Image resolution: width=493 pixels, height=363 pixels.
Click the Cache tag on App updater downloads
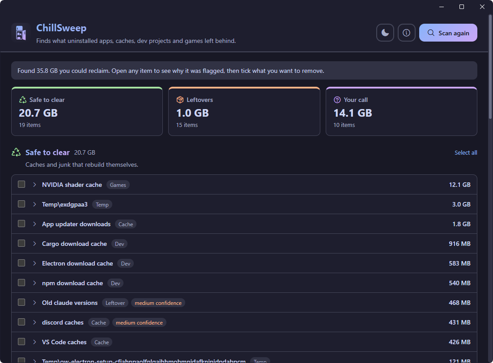pos(126,224)
